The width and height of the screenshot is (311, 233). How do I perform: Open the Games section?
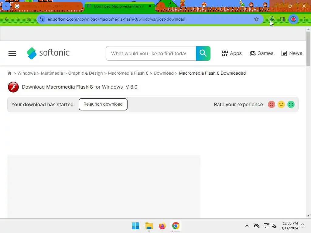261,53
